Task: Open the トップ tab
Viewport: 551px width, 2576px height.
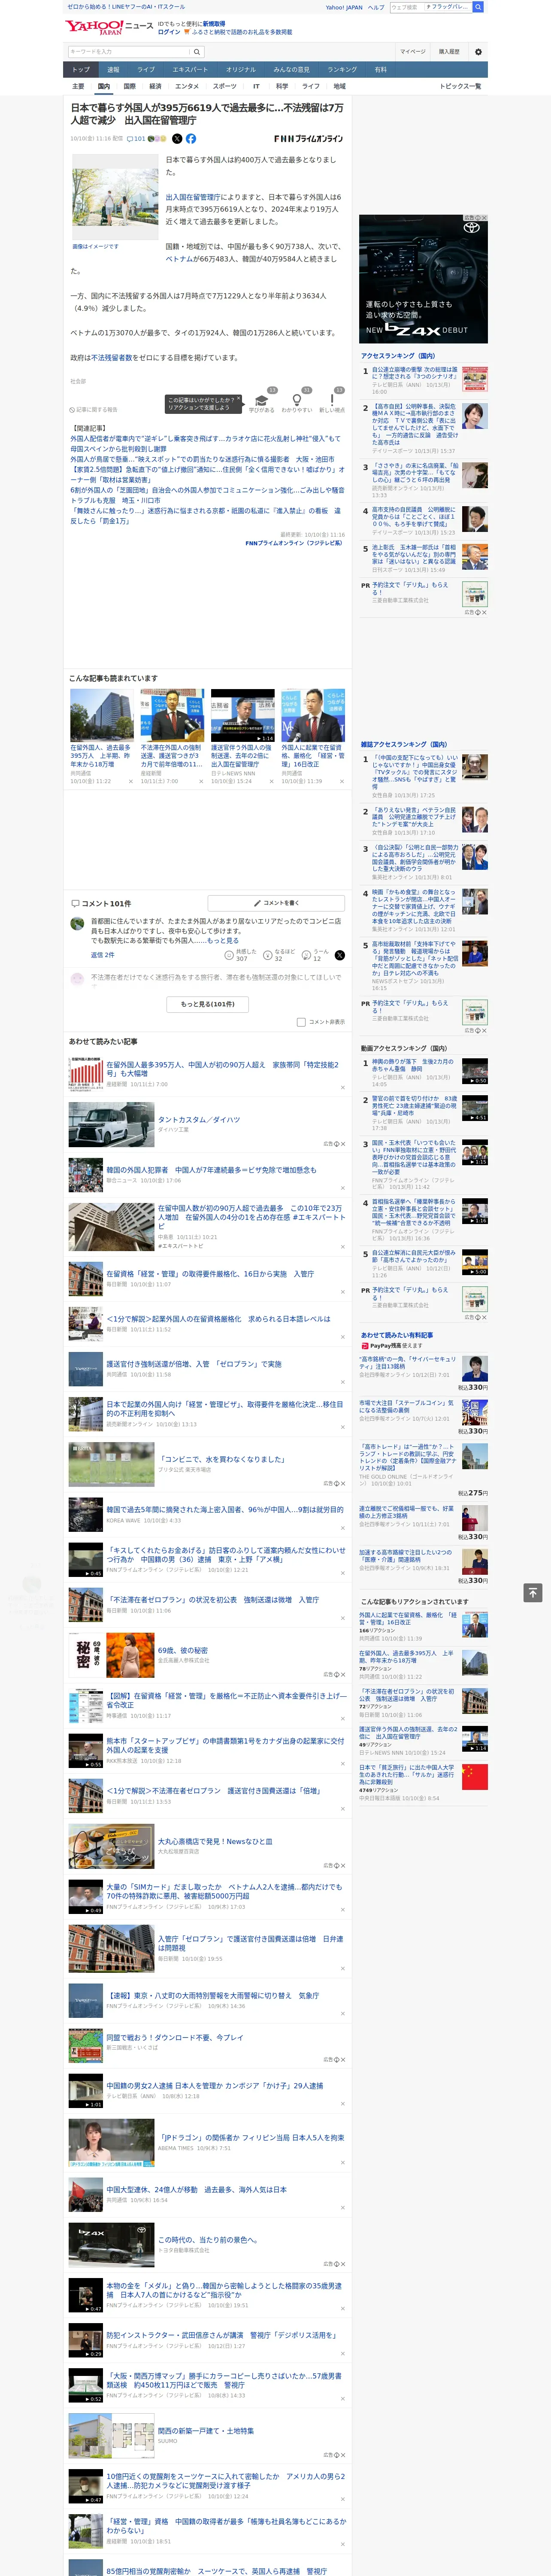Action: click(81, 70)
